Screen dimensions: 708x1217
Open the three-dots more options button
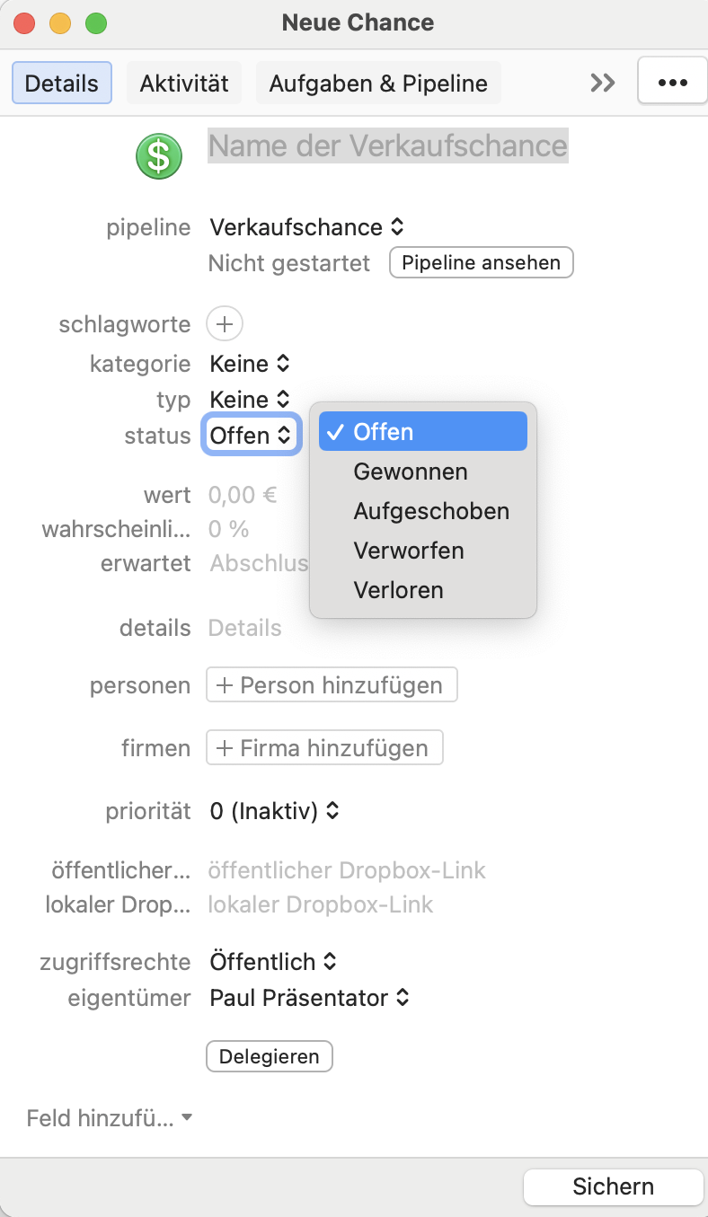[672, 83]
